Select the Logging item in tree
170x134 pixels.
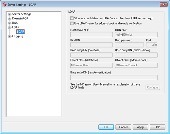click(18, 36)
